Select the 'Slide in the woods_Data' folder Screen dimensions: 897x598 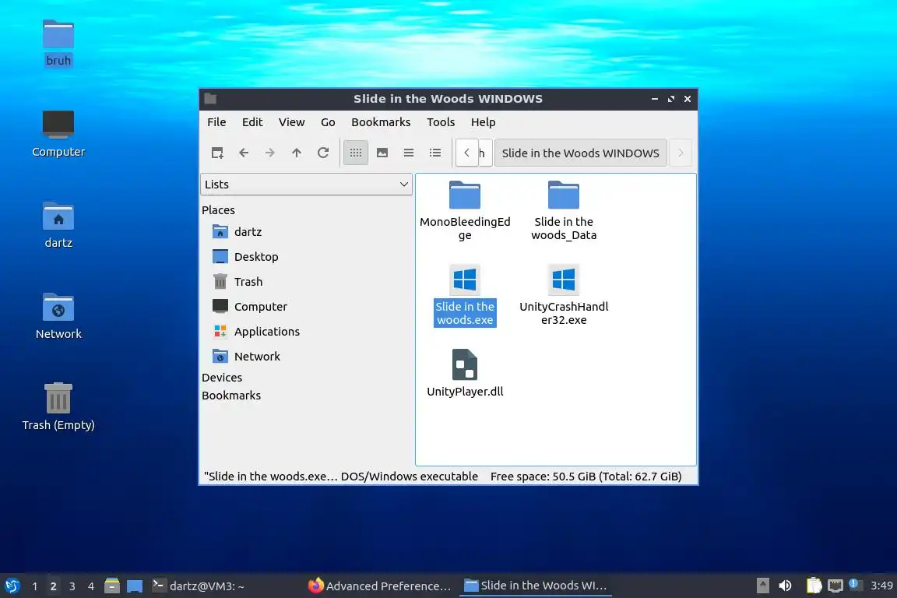coord(564,210)
